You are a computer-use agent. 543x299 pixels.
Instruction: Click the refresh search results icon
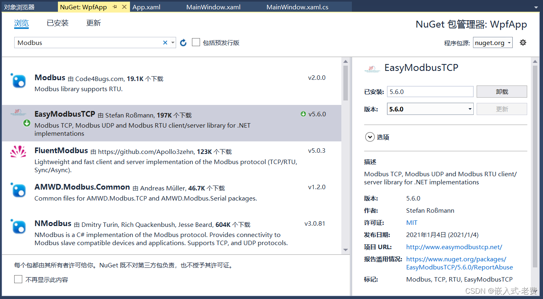tap(183, 43)
